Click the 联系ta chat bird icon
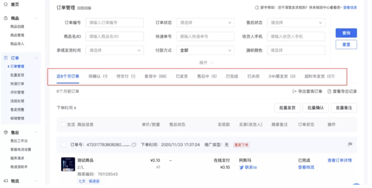The height and width of the screenshot is (188, 372). pyautogui.click(x=241, y=168)
